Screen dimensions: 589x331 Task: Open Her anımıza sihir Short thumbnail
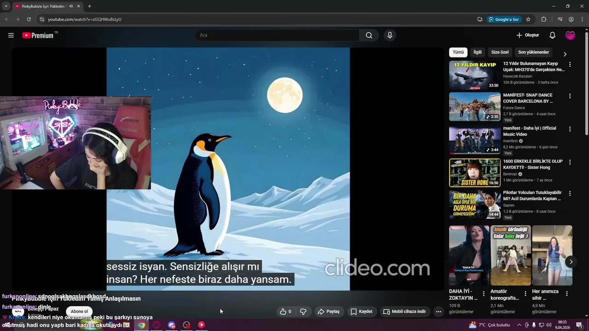tap(552, 255)
